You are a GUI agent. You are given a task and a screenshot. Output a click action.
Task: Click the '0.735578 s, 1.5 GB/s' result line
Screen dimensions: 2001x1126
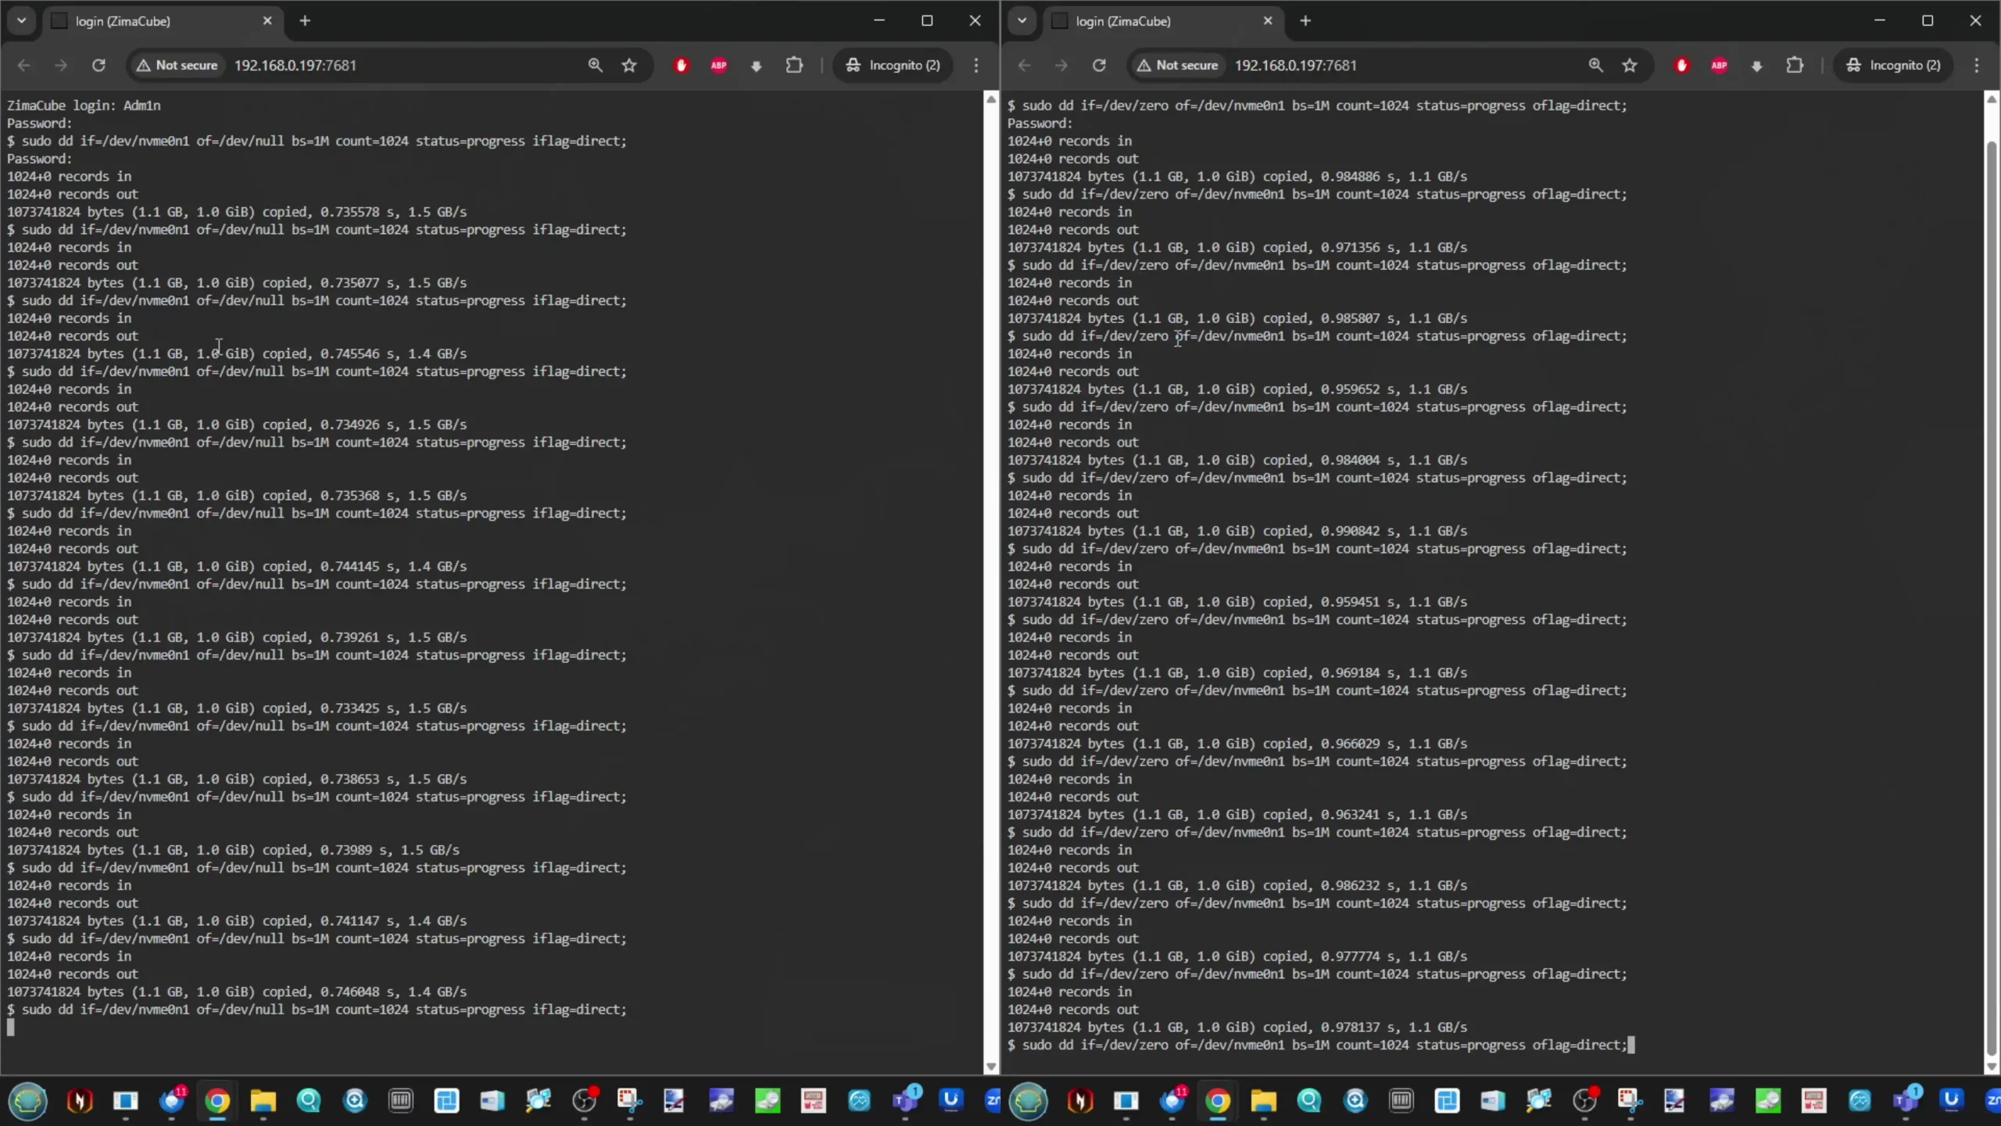(x=237, y=212)
